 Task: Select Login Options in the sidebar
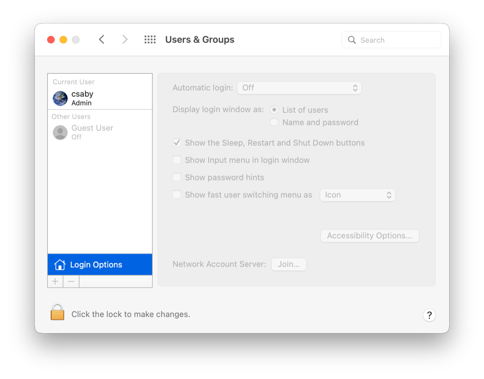coord(100,265)
